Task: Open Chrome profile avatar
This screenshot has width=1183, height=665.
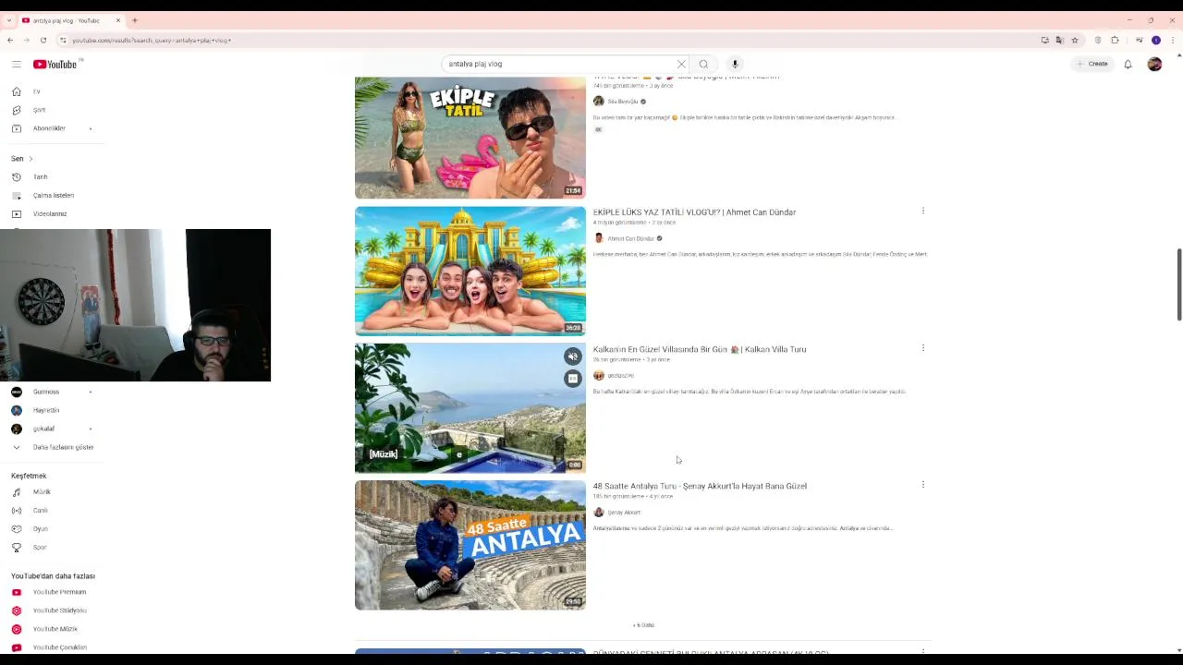Action: coord(1155,40)
